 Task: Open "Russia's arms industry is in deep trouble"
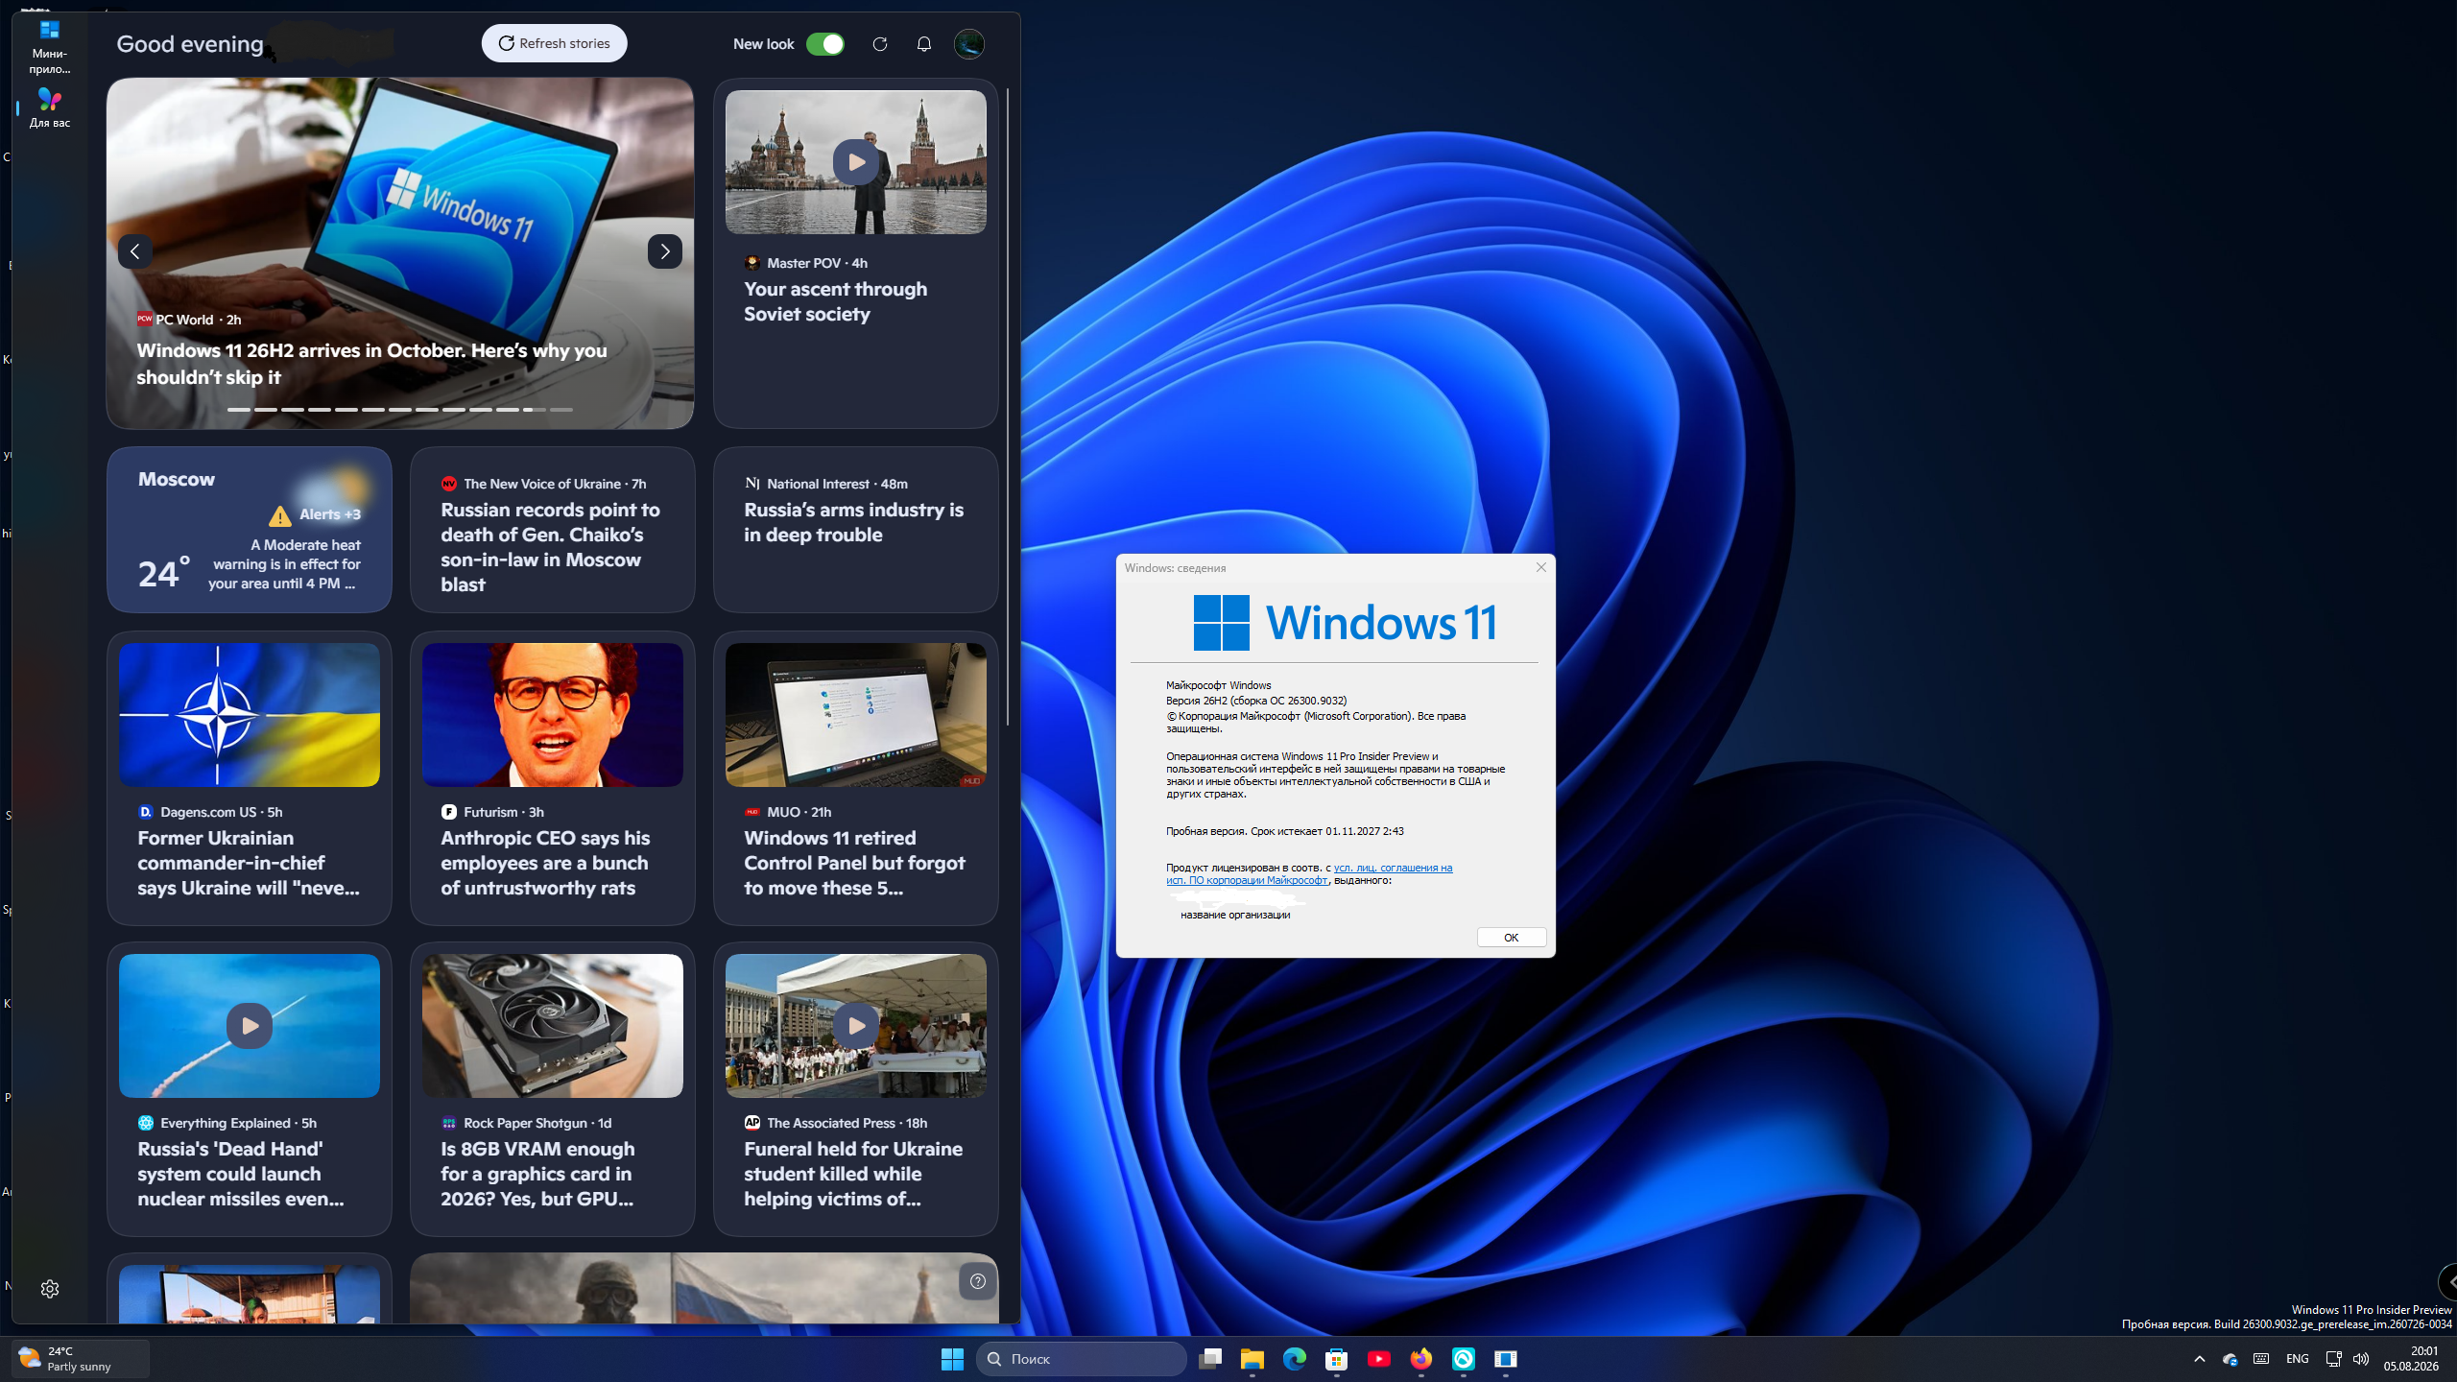(x=854, y=522)
